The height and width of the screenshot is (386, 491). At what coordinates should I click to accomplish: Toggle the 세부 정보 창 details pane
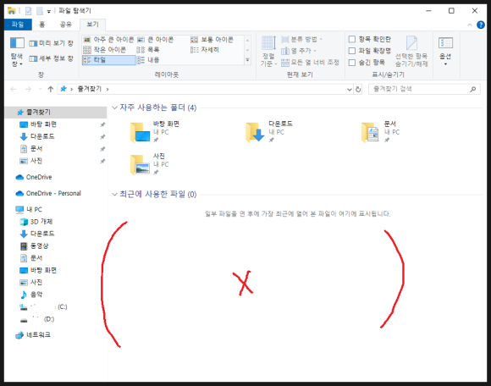(51, 58)
